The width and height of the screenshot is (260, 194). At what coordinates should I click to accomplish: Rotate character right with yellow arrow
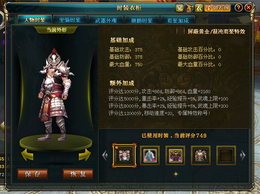point(85,155)
